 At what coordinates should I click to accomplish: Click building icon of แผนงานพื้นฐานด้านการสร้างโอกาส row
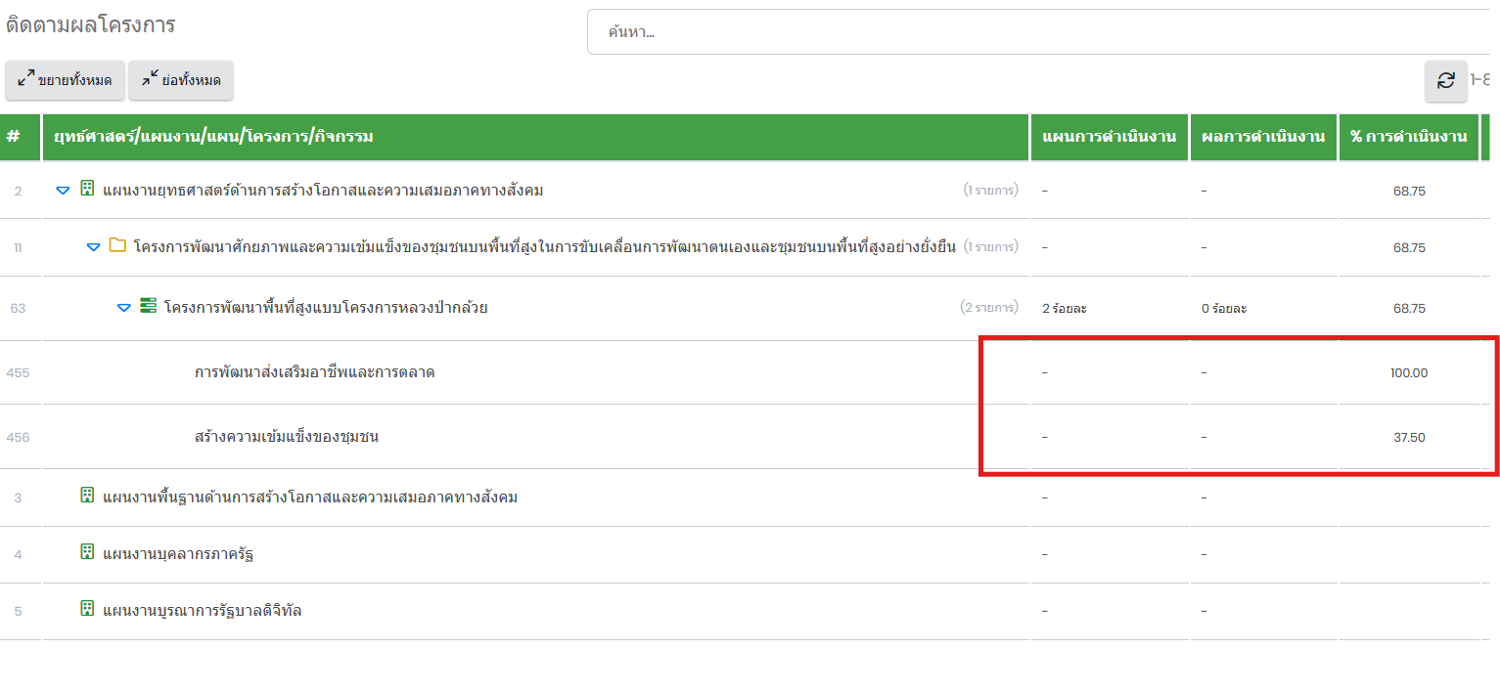point(87,497)
